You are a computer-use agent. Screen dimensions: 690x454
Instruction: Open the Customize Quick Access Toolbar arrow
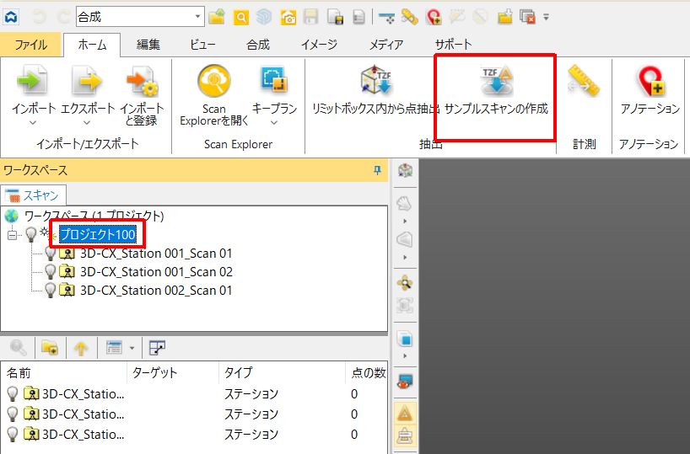point(546,18)
